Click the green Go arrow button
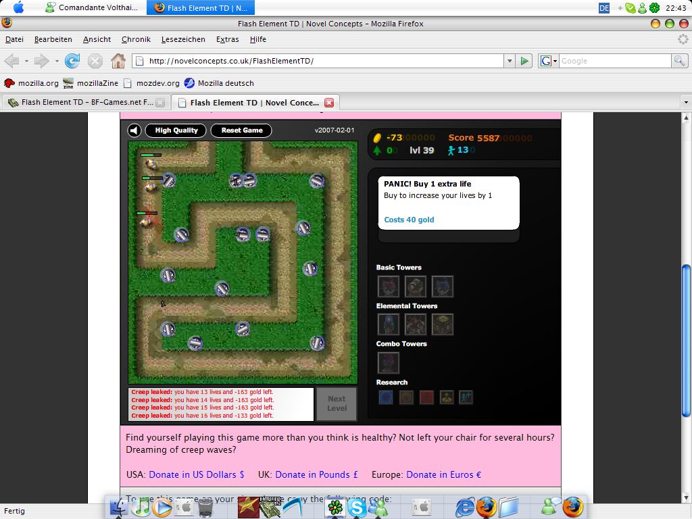Viewport: 692px width, 519px height. click(x=524, y=61)
